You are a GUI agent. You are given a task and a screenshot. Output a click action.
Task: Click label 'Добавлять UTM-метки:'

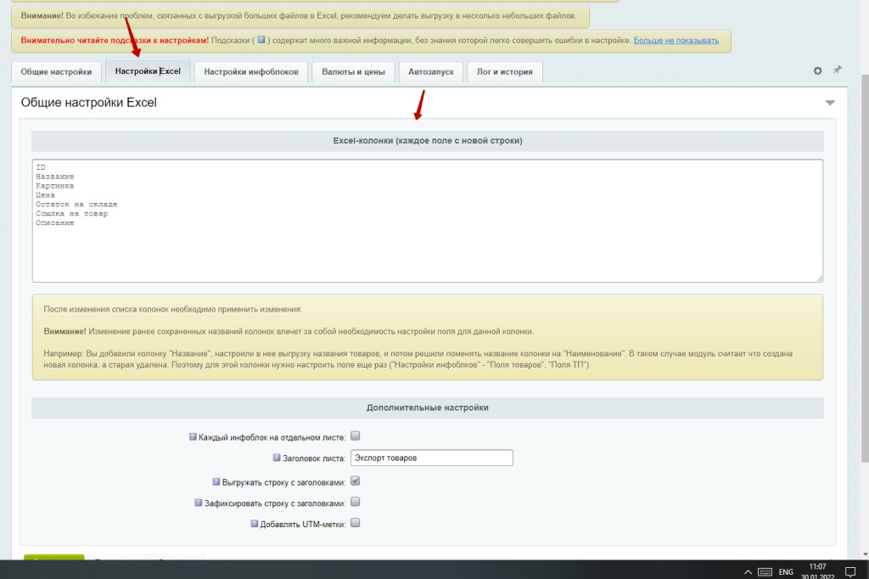[303, 524]
